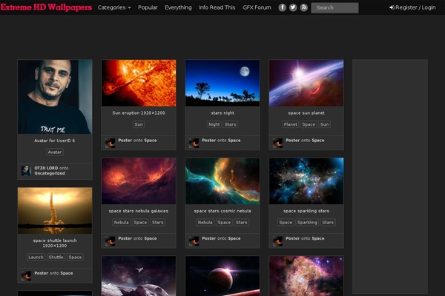This screenshot has height=296, width=445.
Task: Select the Planet tag
Action: (290, 124)
